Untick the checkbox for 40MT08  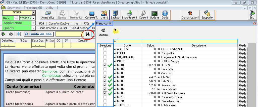click(105, 93)
